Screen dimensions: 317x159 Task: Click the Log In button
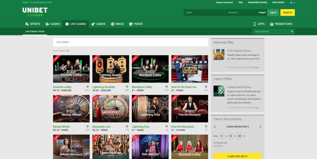(x=273, y=13)
